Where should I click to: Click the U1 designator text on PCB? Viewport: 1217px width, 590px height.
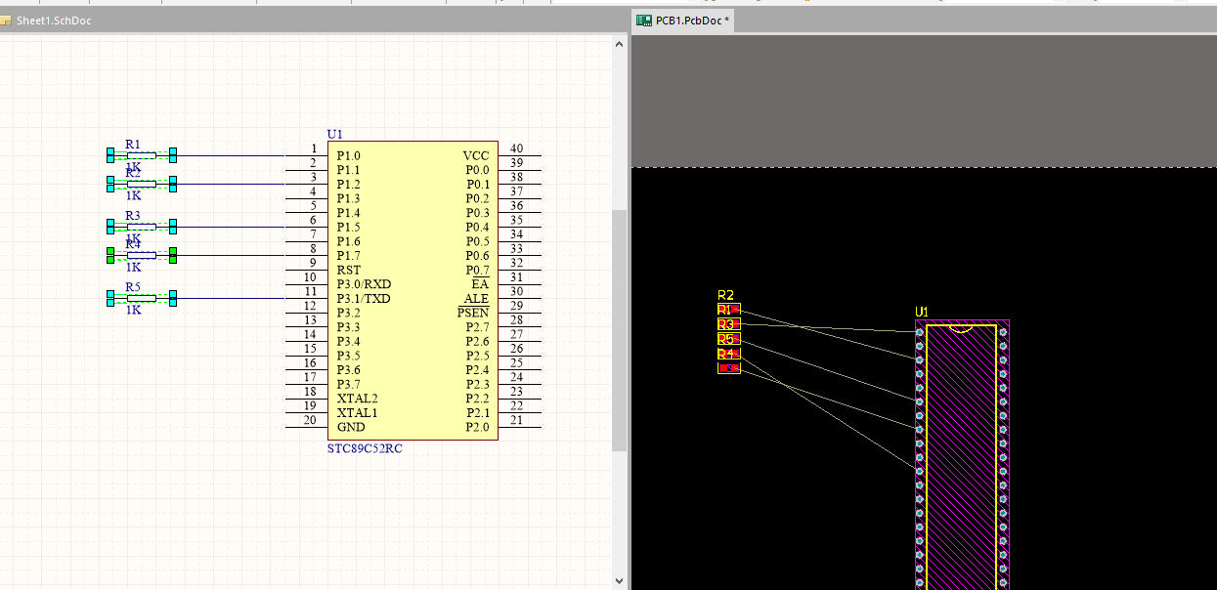(922, 312)
